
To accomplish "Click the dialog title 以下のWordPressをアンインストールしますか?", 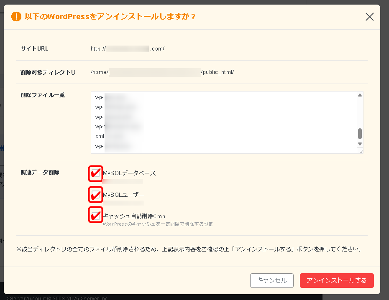I will pyautogui.click(x=110, y=17).
